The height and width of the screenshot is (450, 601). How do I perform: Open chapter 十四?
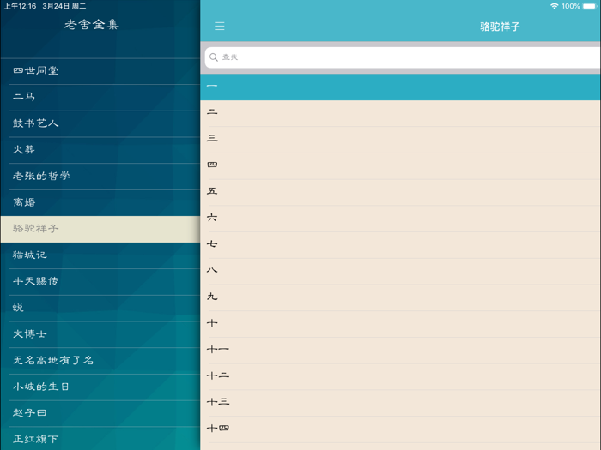tap(401, 429)
